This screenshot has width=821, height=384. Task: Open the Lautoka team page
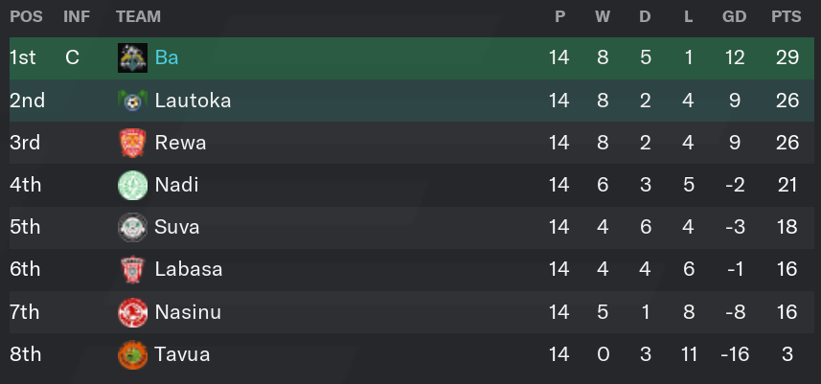(x=193, y=101)
